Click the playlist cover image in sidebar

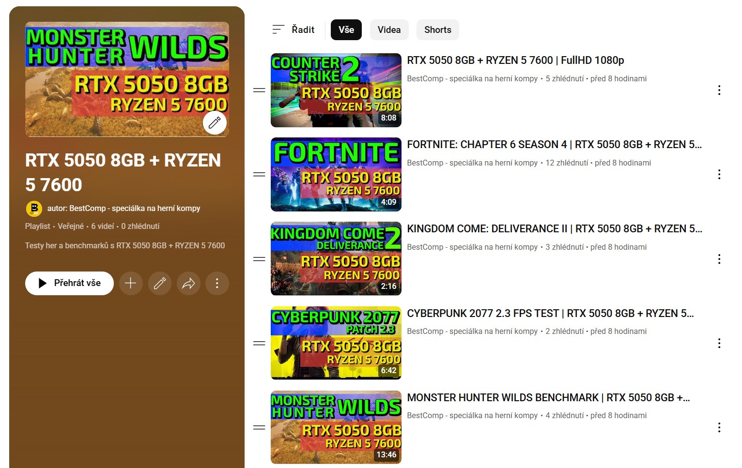click(127, 79)
